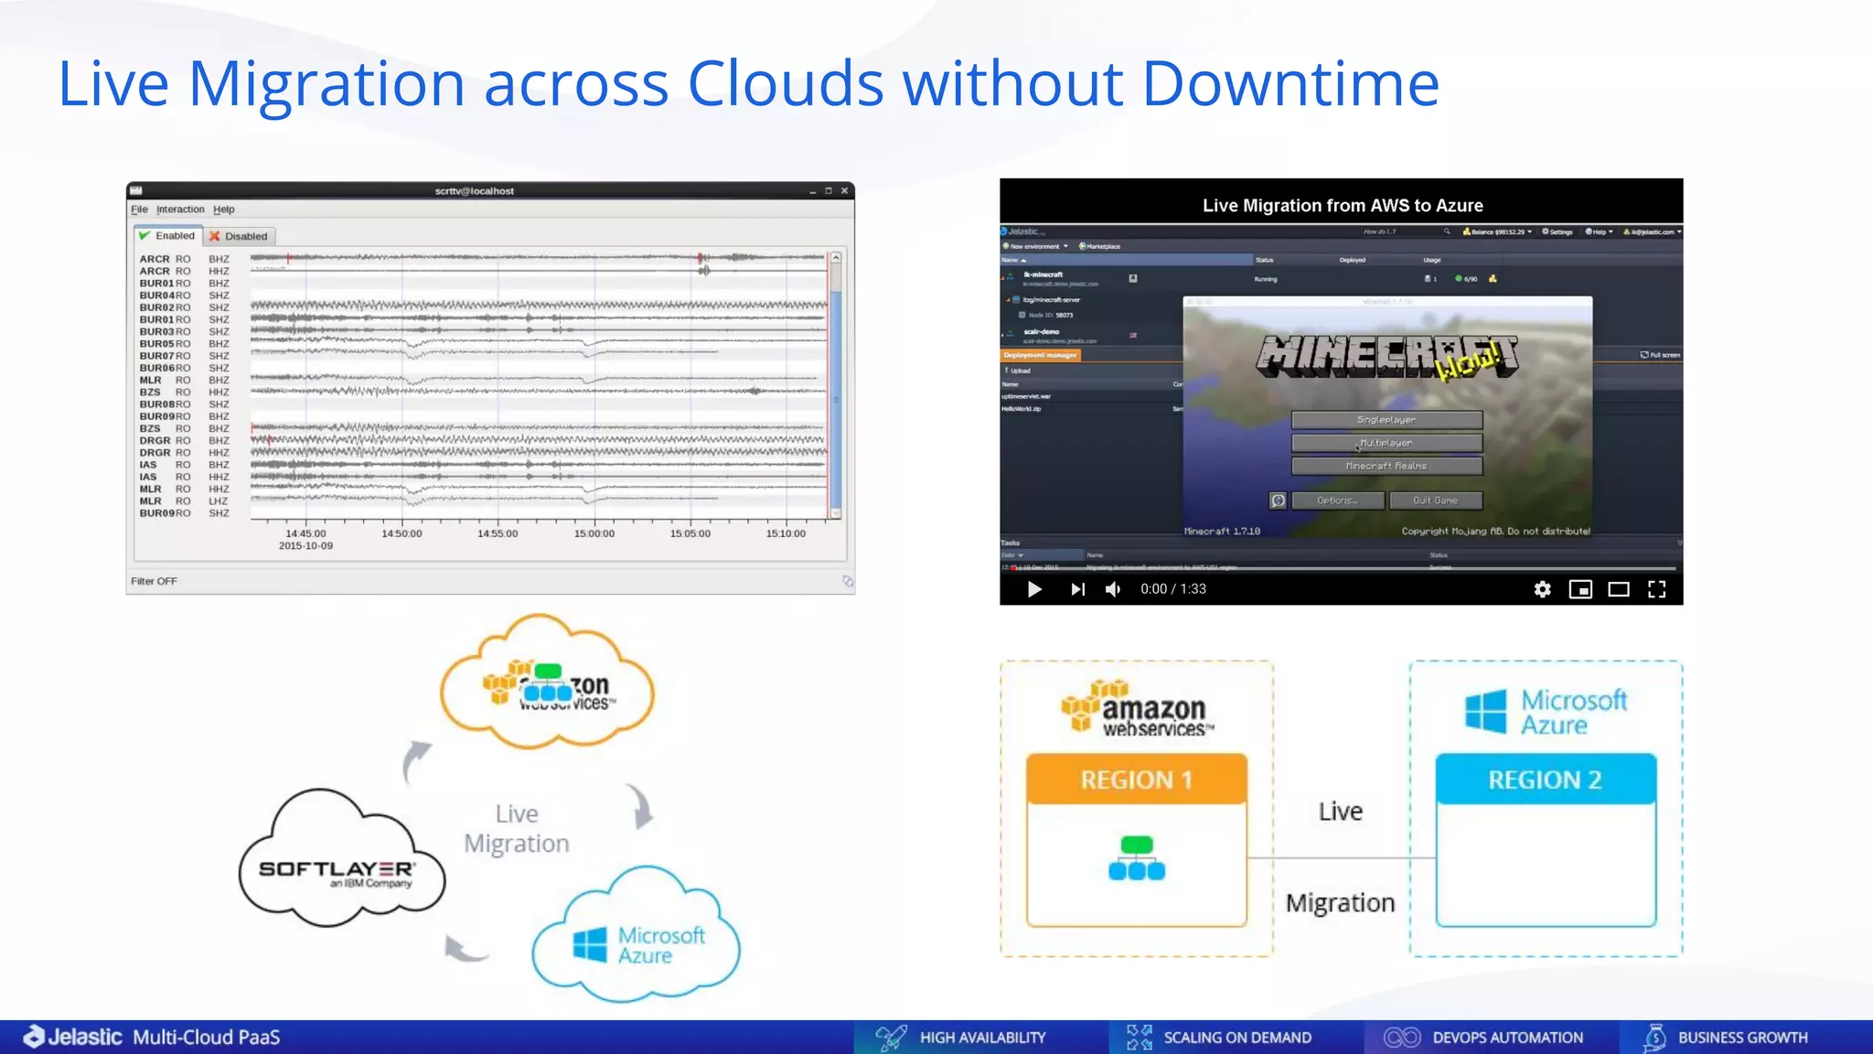The width and height of the screenshot is (1873, 1054).
Task: Collapse the Tasks panel chevron
Action: point(1679,543)
